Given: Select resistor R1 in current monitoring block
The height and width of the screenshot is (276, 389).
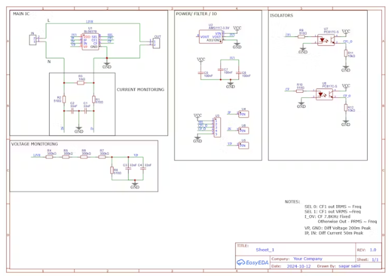Looking at the screenshot, I should coord(93,99).
